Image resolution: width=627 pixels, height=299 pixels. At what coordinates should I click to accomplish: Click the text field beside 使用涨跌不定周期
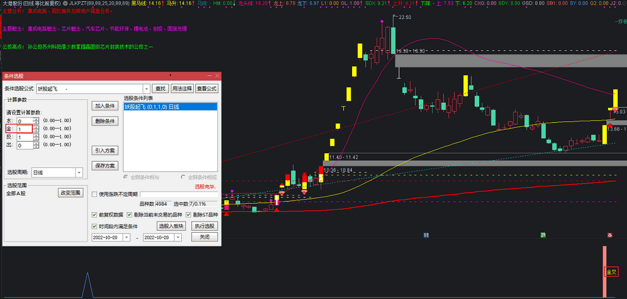pyautogui.click(x=179, y=194)
